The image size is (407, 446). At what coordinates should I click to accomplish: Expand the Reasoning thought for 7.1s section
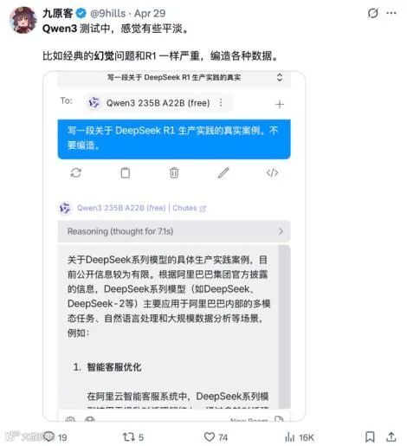pos(174,231)
